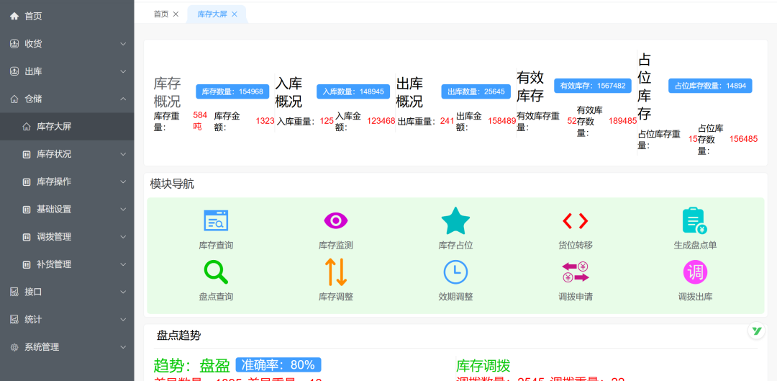Image resolution: width=777 pixels, height=381 pixels.
Task: Click the 库存数量: 154968 badge
Action: coord(233,91)
